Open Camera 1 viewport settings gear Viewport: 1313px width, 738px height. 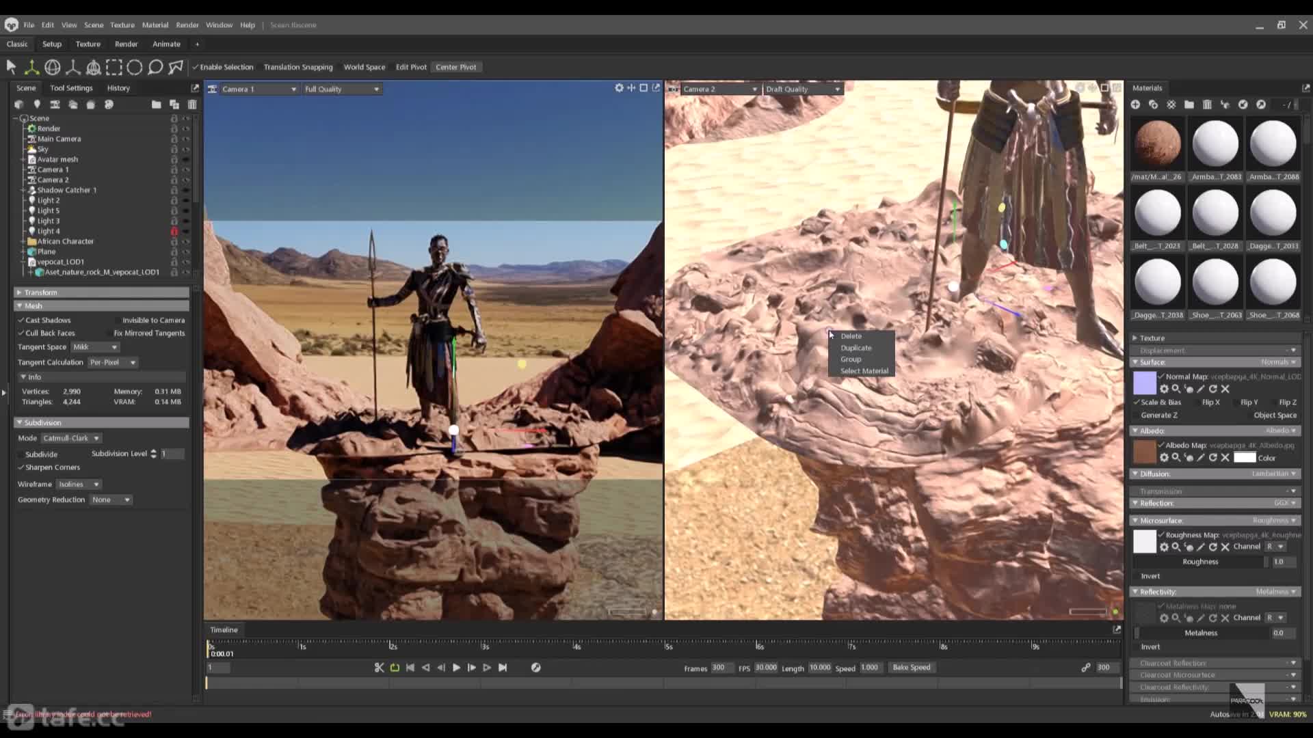pyautogui.click(x=619, y=88)
